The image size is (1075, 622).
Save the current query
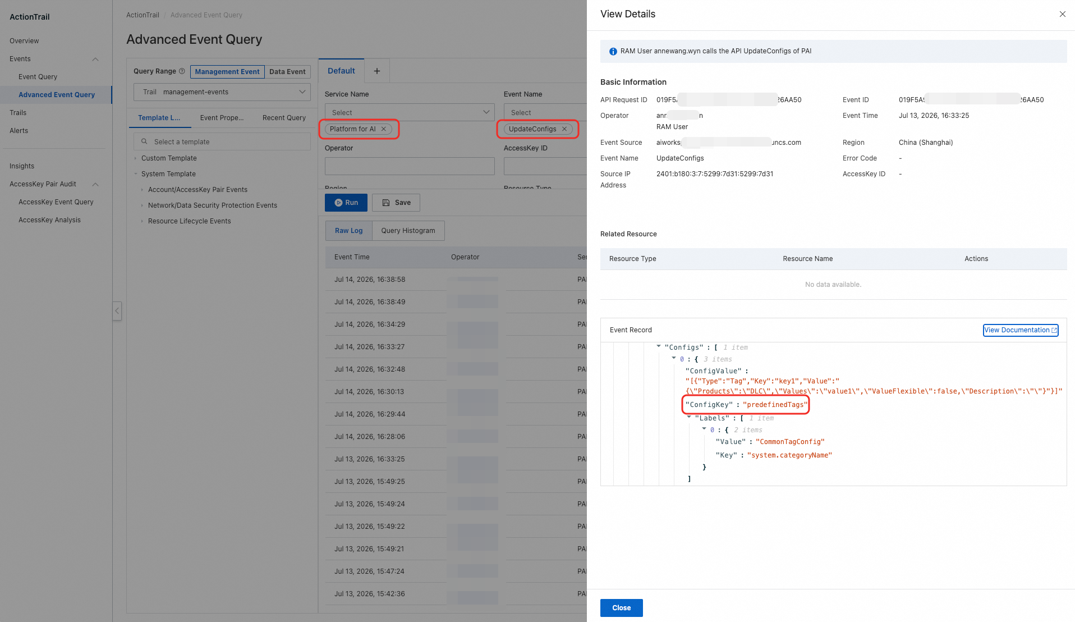point(396,203)
